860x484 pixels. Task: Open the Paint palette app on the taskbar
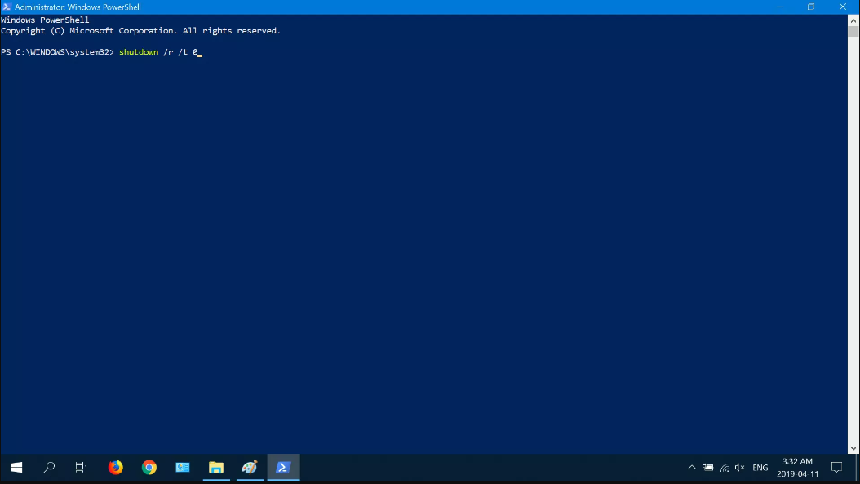point(250,467)
